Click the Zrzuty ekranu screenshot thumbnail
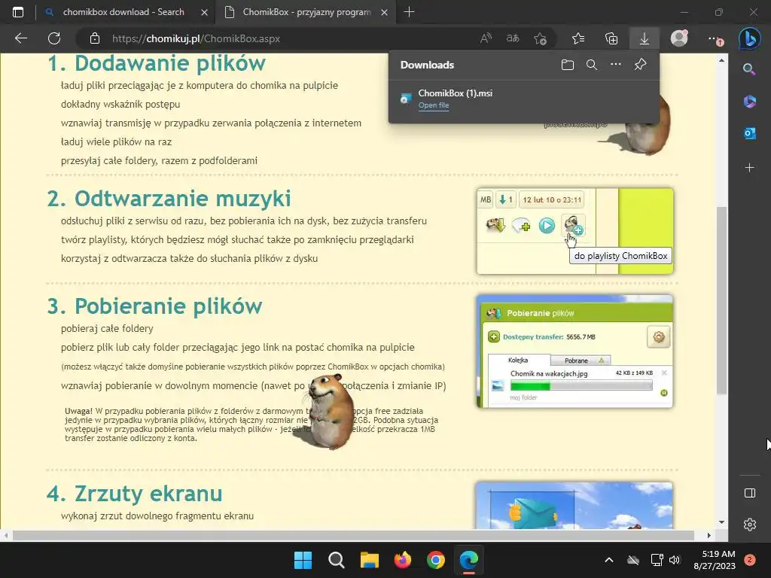Viewport: 771px width, 578px height. click(x=574, y=505)
